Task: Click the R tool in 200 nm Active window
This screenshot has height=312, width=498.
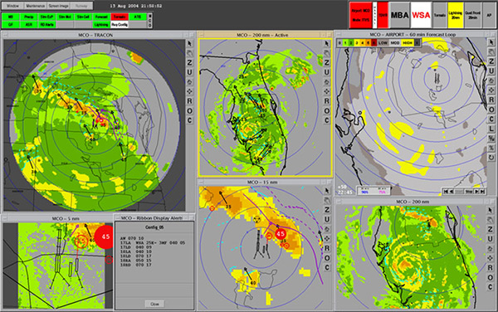Action: tap(326, 101)
